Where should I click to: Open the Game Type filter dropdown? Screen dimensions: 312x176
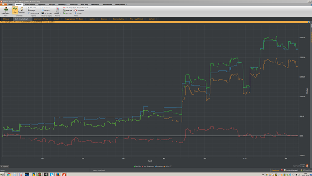click(x=69, y=10)
